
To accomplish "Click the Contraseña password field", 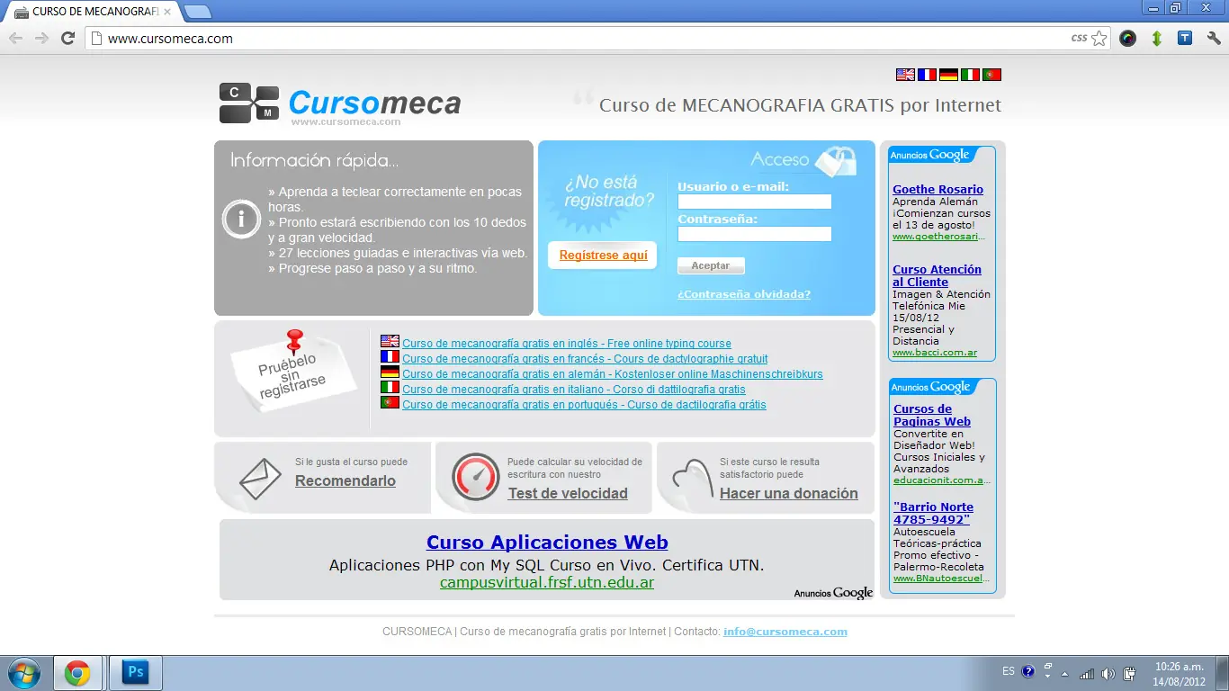I will 754,234.
